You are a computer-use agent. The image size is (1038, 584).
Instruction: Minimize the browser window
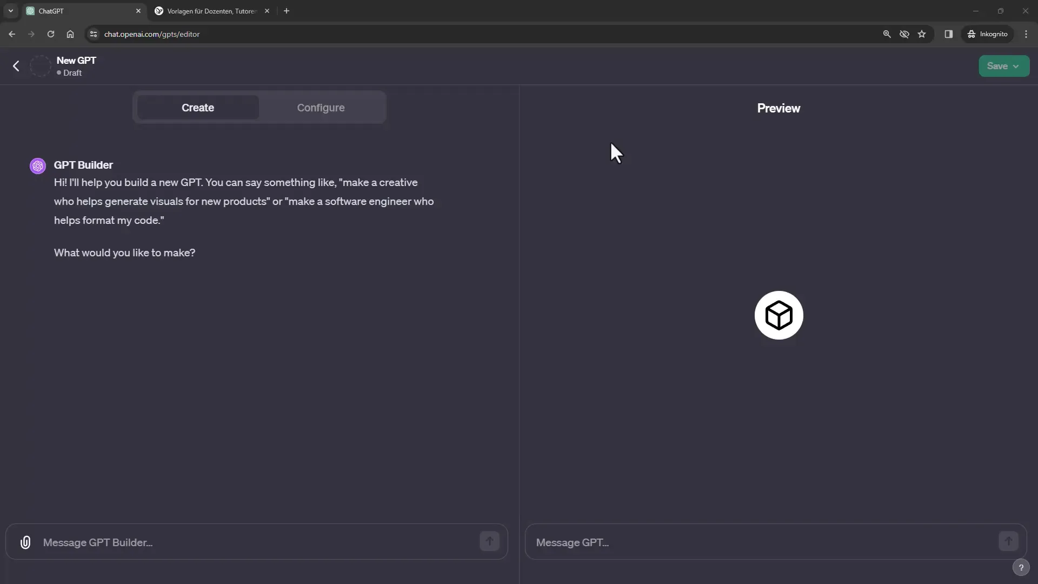[x=976, y=11]
